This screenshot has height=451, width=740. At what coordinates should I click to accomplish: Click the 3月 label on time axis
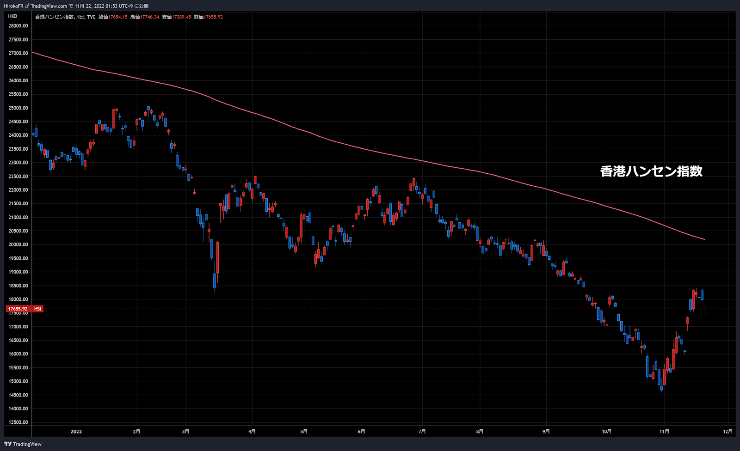point(185,432)
